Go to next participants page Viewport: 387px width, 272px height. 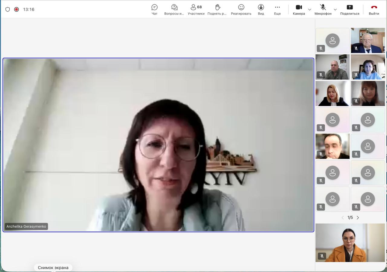[358, 218]
